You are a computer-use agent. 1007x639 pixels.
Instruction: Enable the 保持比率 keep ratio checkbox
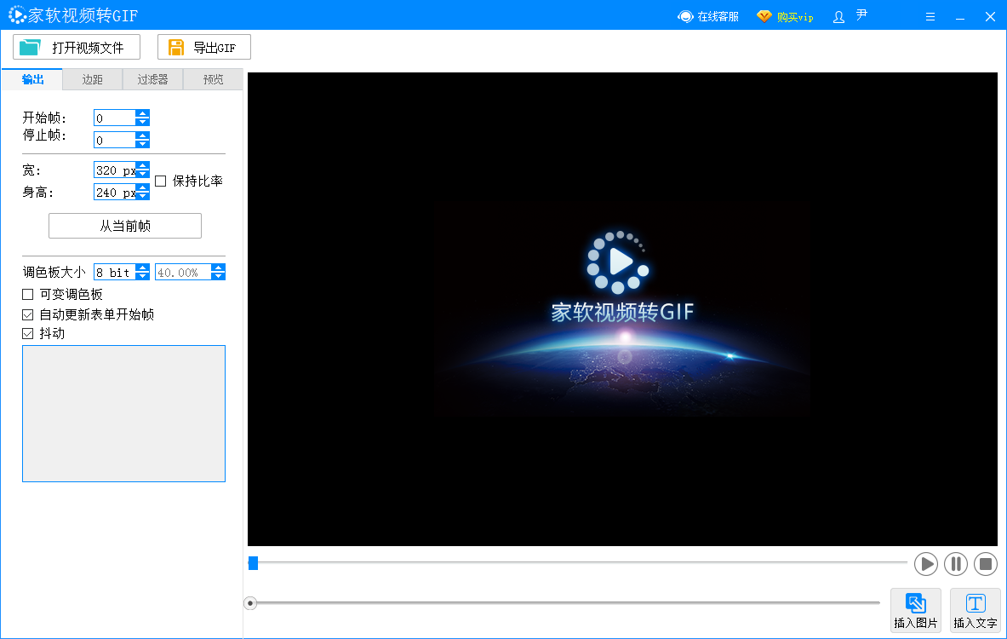160,180
